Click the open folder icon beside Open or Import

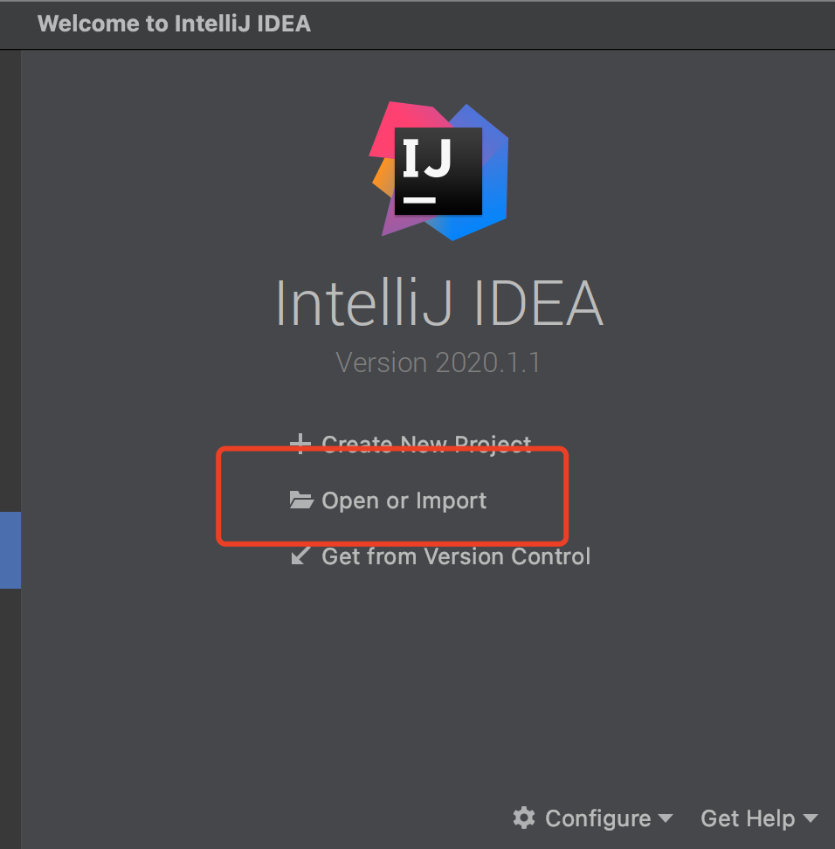click(301, 500)
